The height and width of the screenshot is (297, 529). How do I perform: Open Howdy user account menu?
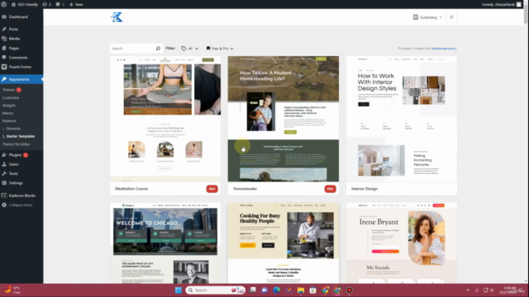pos(502,4)
